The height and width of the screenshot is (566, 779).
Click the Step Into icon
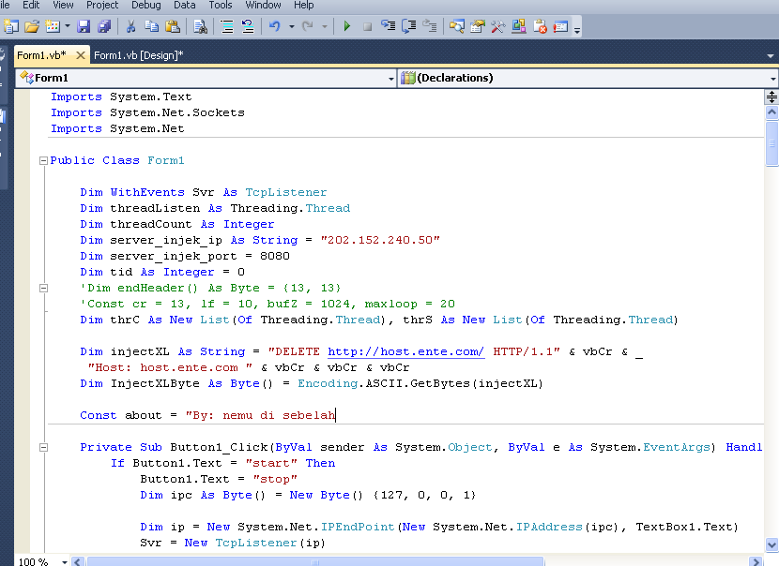point(388,26)
